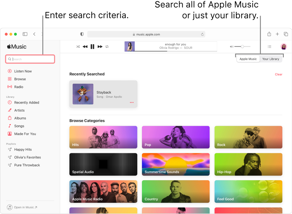292x214 pixels.
Task: Click the song progress bar
Action: pos(176,51)
